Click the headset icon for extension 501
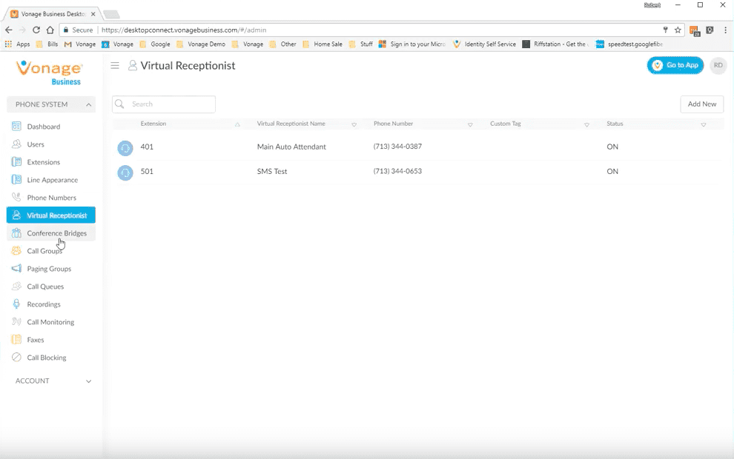 [125, 173]
